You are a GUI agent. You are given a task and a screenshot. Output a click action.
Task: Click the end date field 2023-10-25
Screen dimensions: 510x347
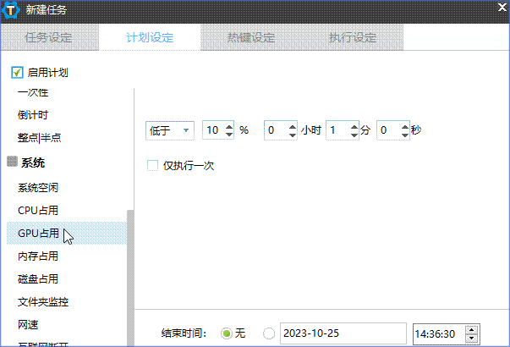tap(343, 333)
